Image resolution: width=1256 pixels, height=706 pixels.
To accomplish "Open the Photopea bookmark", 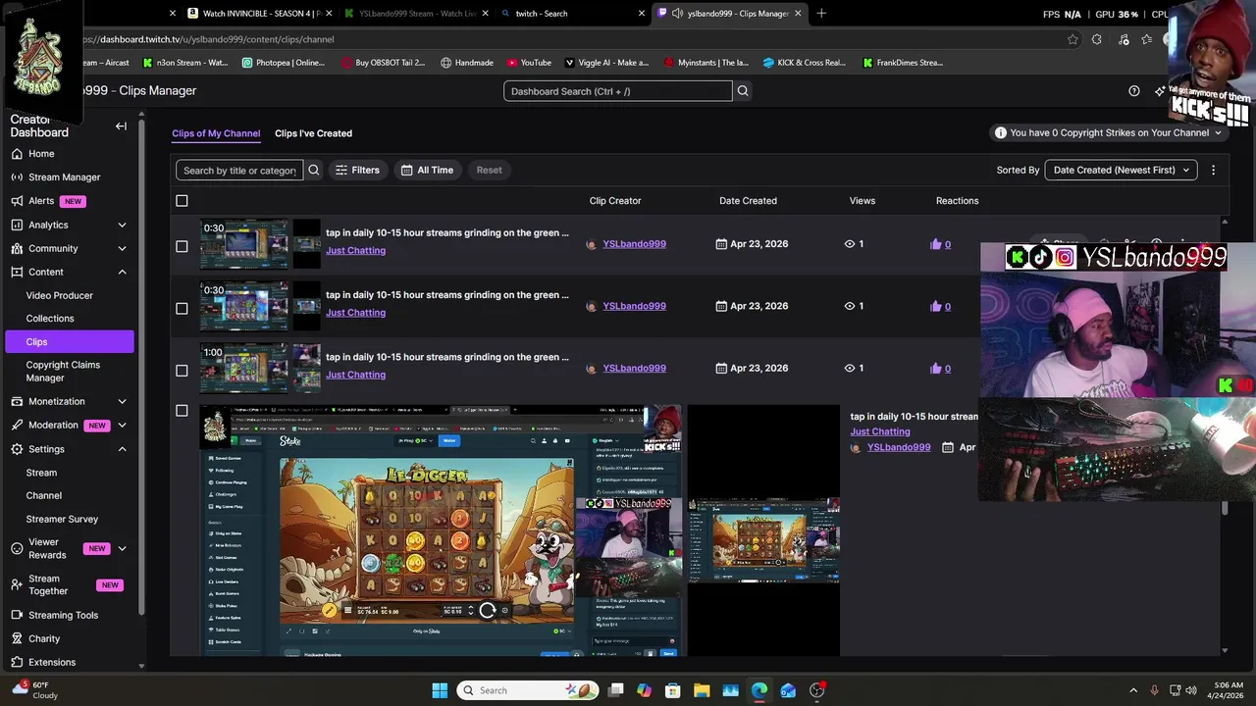I will 283,63.
